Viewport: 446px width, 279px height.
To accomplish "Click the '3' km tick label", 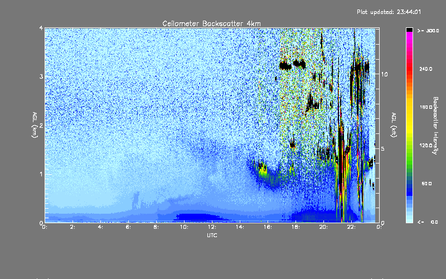I will [41, 76].
